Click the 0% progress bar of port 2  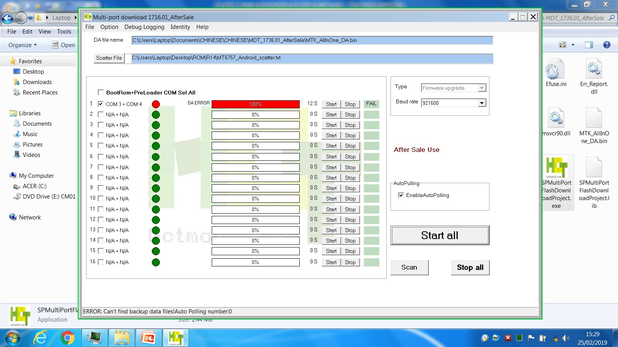256,115
